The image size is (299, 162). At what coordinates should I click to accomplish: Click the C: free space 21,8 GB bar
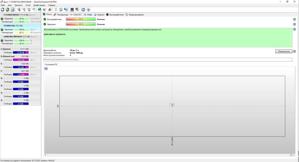(x=21, y=52)
